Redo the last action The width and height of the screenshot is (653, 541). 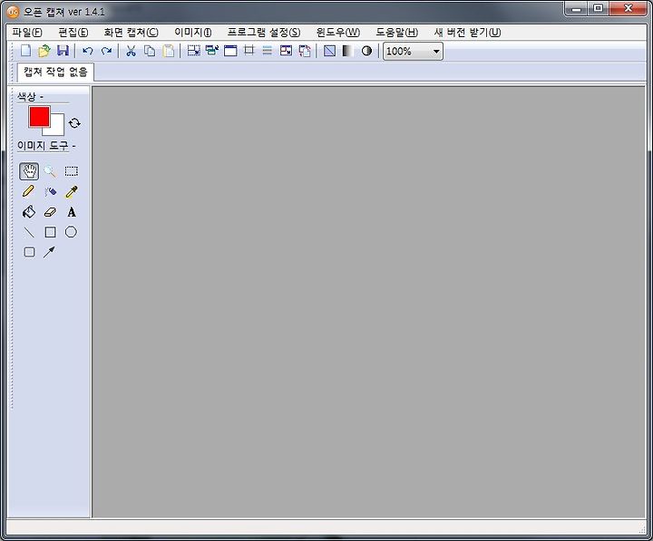click(x=106, y=51)
